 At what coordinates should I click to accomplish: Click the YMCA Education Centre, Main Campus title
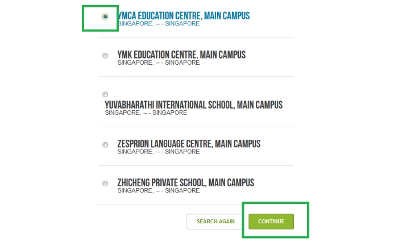(x=184, y=16)
